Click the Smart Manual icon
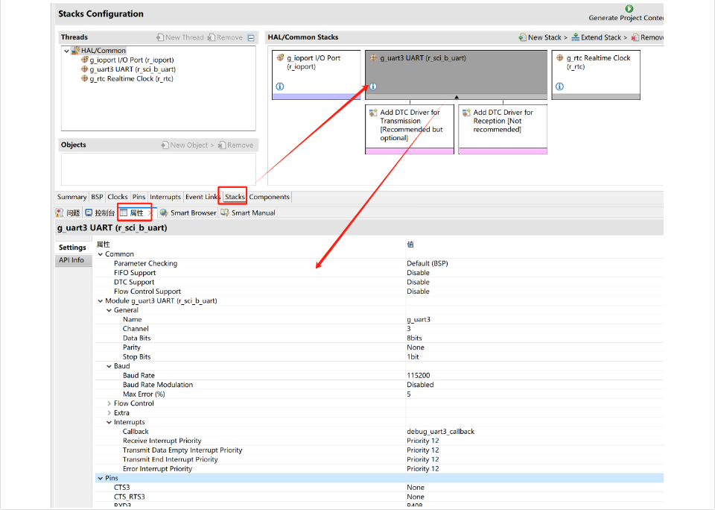Image resolution: width=715 pixels, height=510 pixels. pos(225,212)
